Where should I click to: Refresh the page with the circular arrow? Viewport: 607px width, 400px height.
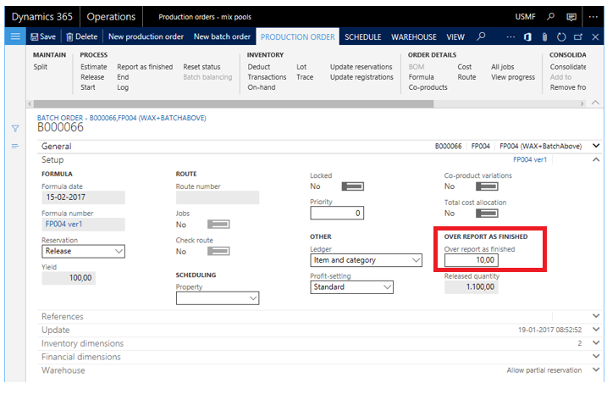click(561, 36)
